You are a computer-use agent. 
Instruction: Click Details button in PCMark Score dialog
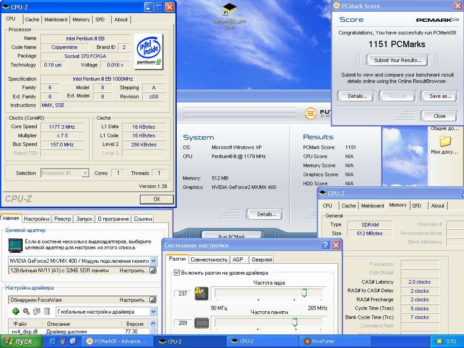[357, 96]
